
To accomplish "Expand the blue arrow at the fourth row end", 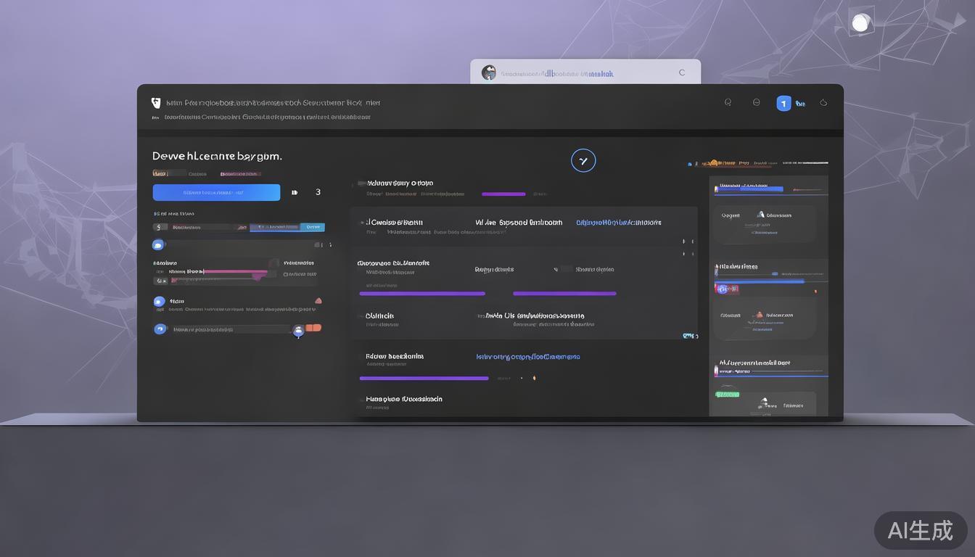I will click(689, 336).
